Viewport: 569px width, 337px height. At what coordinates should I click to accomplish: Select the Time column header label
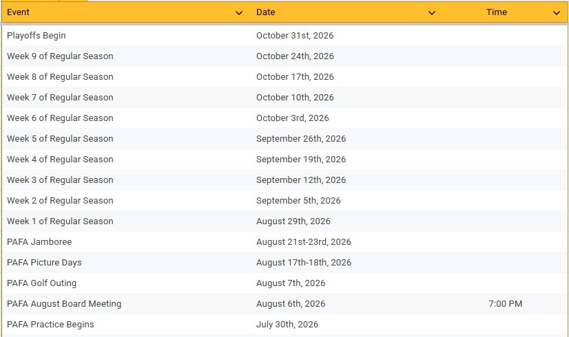496,12
